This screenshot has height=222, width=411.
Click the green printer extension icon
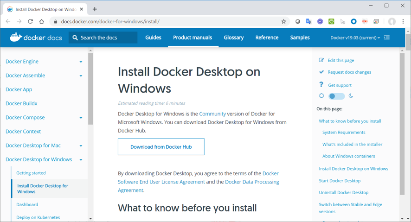click(x=331, y=21)
